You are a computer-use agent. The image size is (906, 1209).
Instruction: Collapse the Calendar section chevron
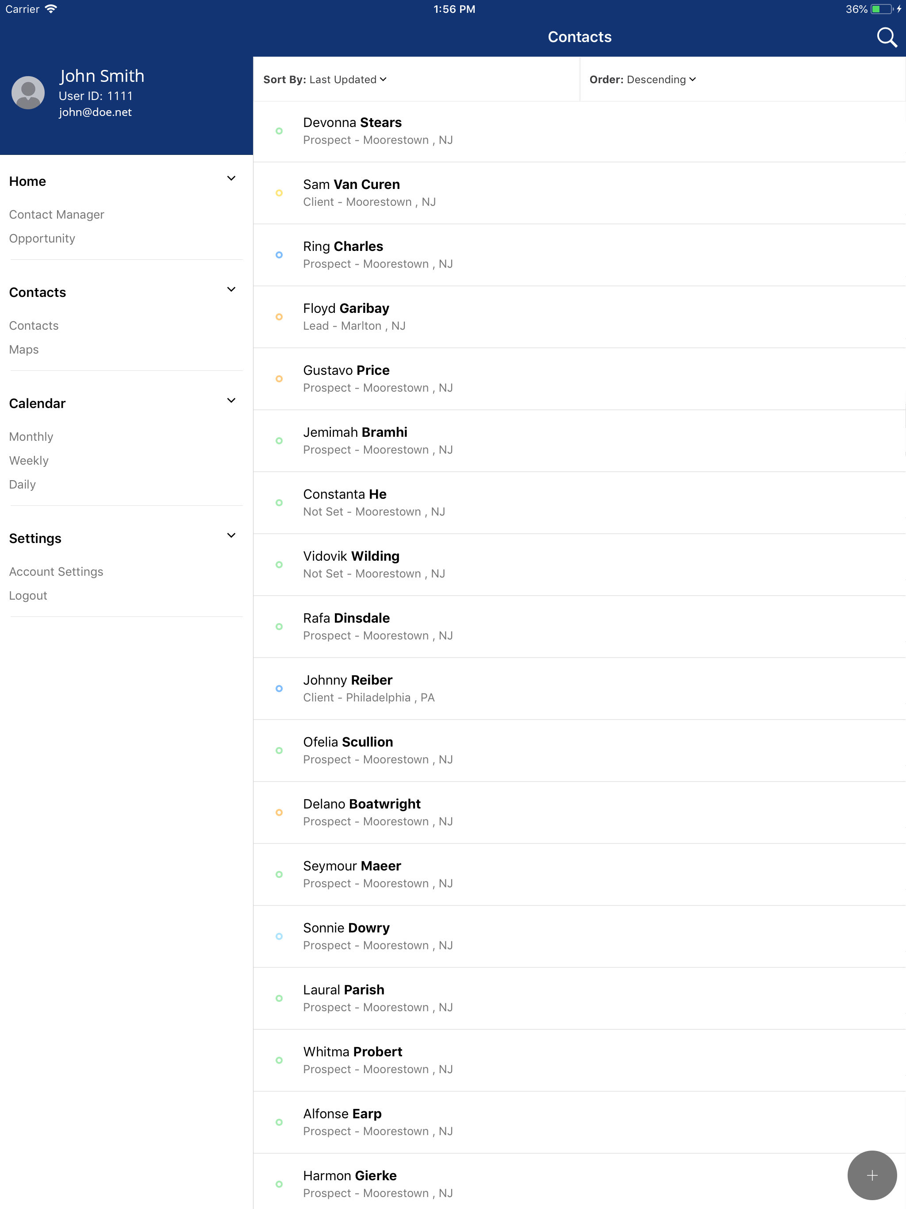click(231, 400)
